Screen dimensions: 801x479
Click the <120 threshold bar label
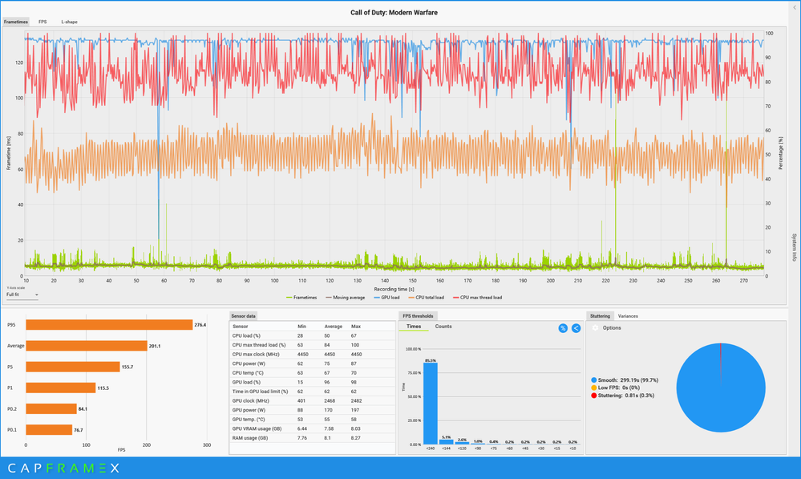click(462, 449)
